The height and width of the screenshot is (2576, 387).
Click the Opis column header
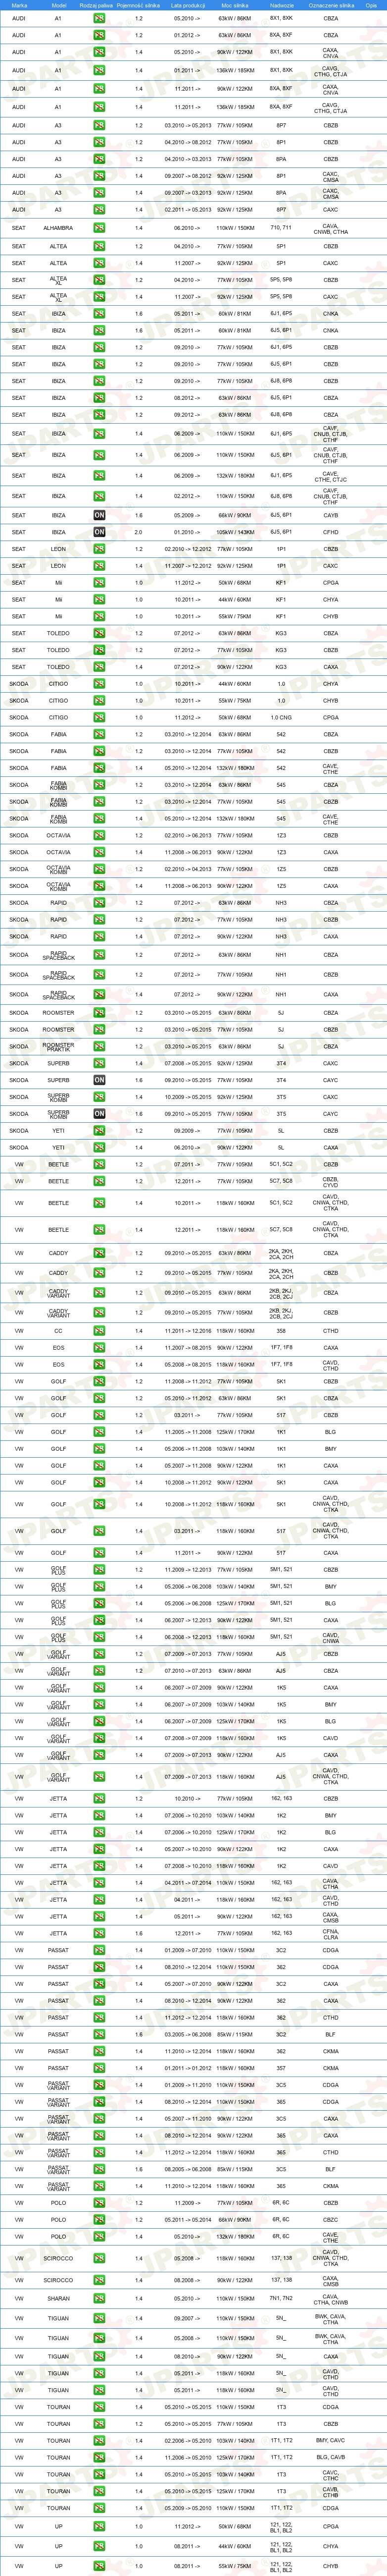(371, 5)
